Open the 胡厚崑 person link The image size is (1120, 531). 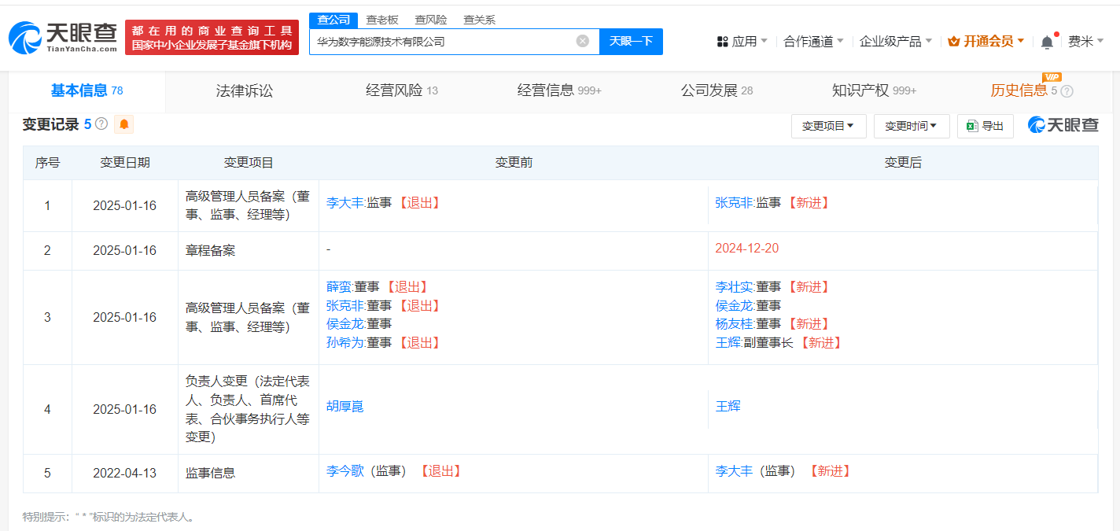pos(344,407)
